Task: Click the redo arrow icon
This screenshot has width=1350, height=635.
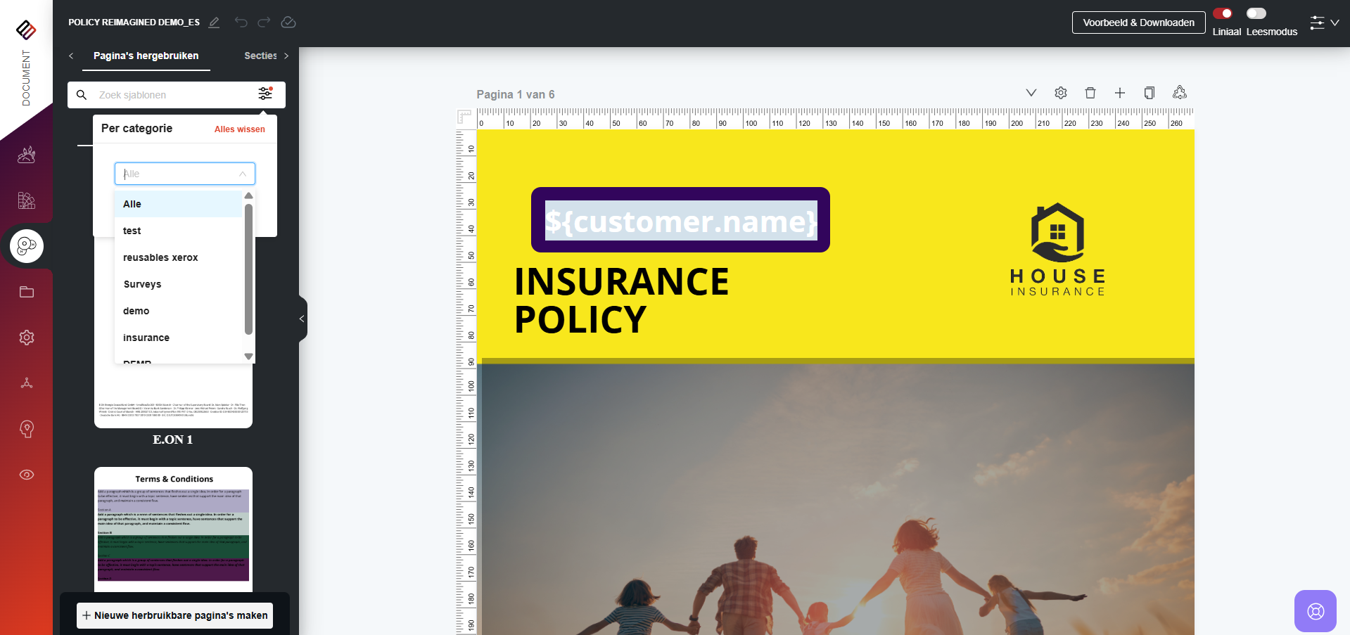Action: 264,23
